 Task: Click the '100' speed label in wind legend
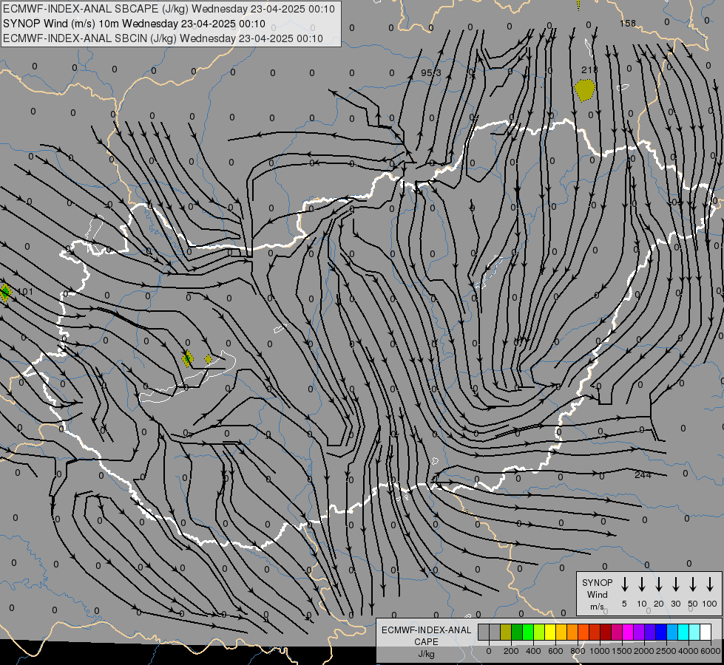click(710, 604)
